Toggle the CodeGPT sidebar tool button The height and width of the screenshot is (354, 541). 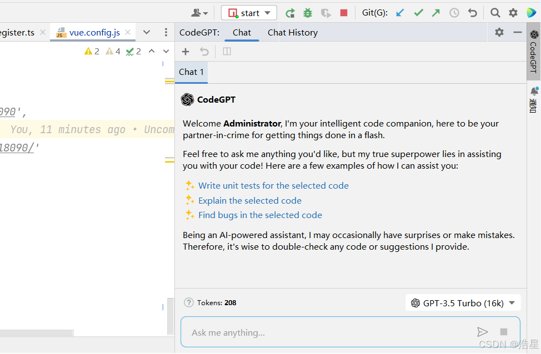[533, 52]
